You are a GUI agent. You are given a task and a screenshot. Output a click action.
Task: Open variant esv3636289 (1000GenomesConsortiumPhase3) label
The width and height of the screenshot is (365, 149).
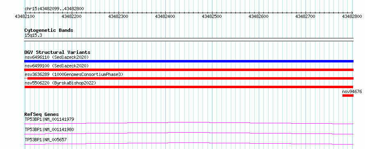click(74, 74)
